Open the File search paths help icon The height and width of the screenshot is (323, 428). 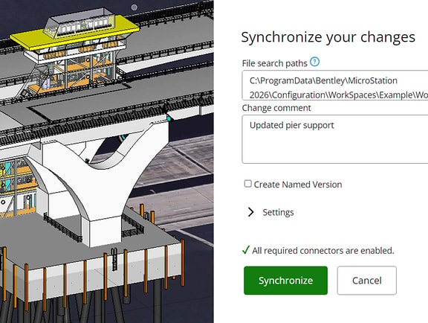[x=315, y=62]
